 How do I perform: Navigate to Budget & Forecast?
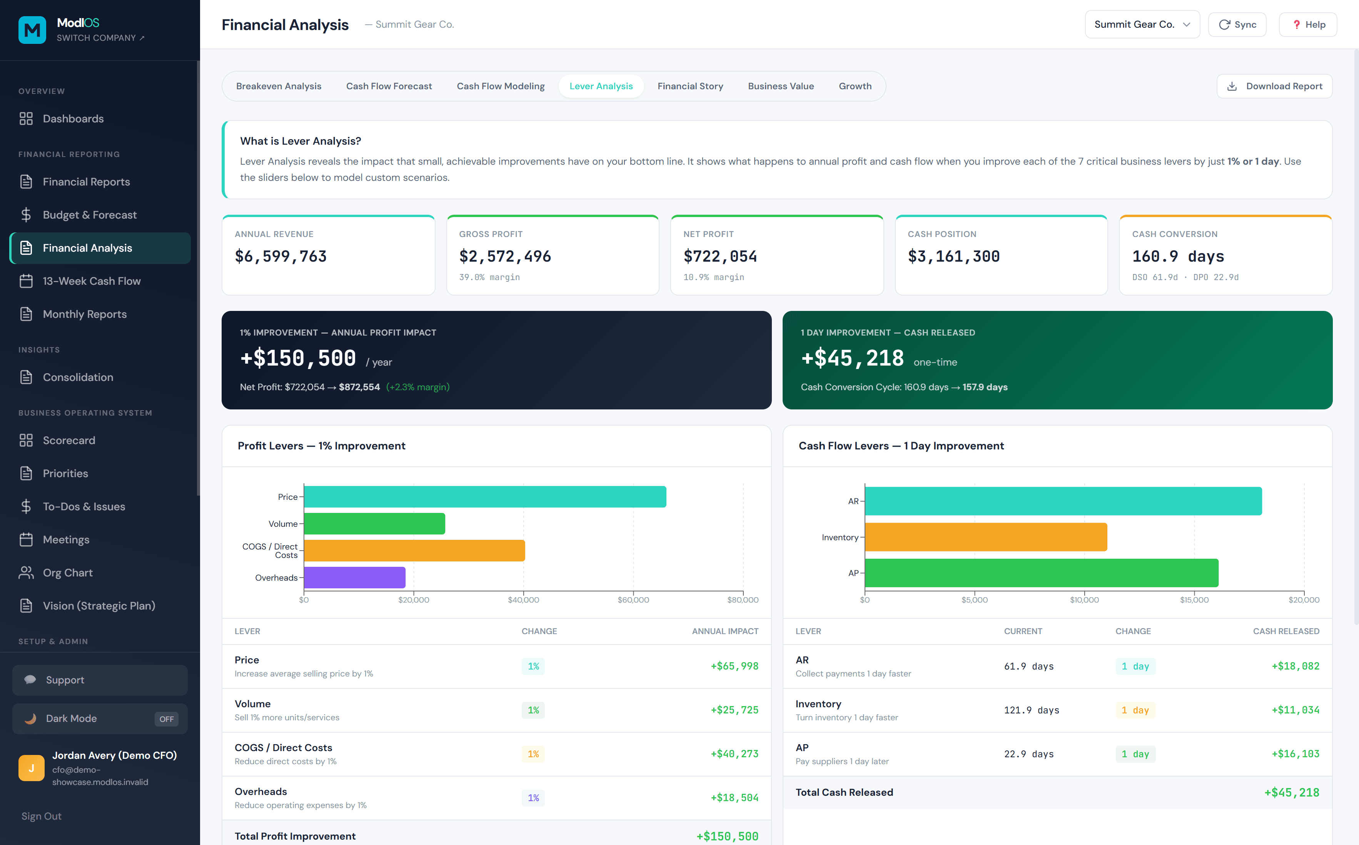click(x=100, y=215)
